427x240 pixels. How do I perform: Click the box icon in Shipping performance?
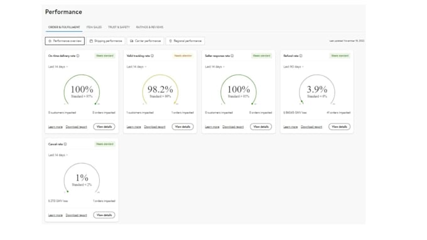tap(91, 41)
